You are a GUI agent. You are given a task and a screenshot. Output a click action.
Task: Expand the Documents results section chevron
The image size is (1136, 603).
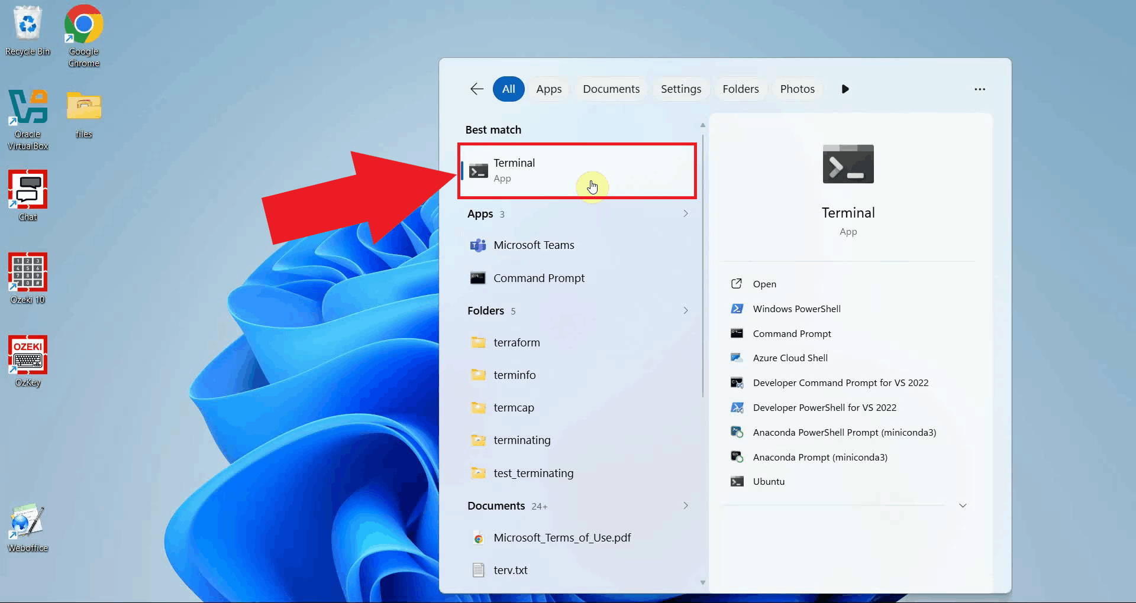point(686,505)
